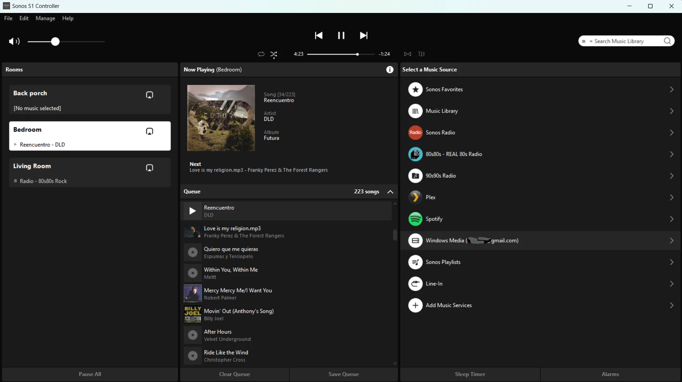Viewport: 682px width, 382px height.
Task: Open track info icon in Now Playing
Action: pos(389,70)
